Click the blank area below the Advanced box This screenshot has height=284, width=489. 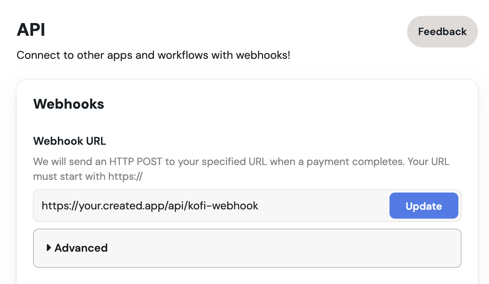point(247,276)
